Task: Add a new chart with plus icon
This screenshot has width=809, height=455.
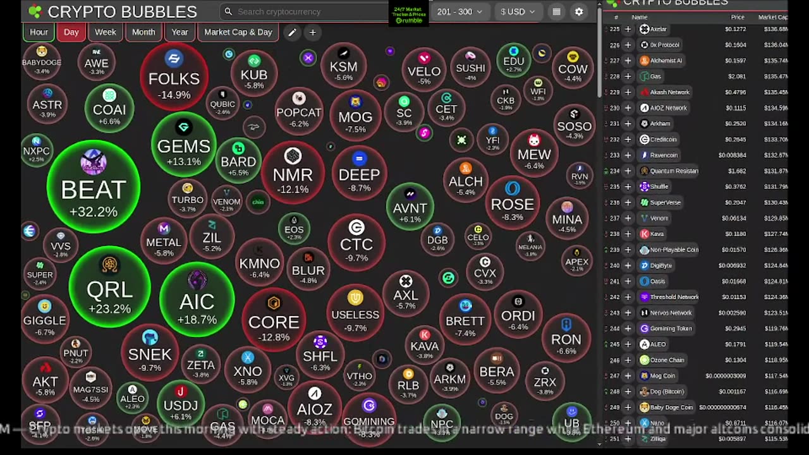Action: point(312,32)
